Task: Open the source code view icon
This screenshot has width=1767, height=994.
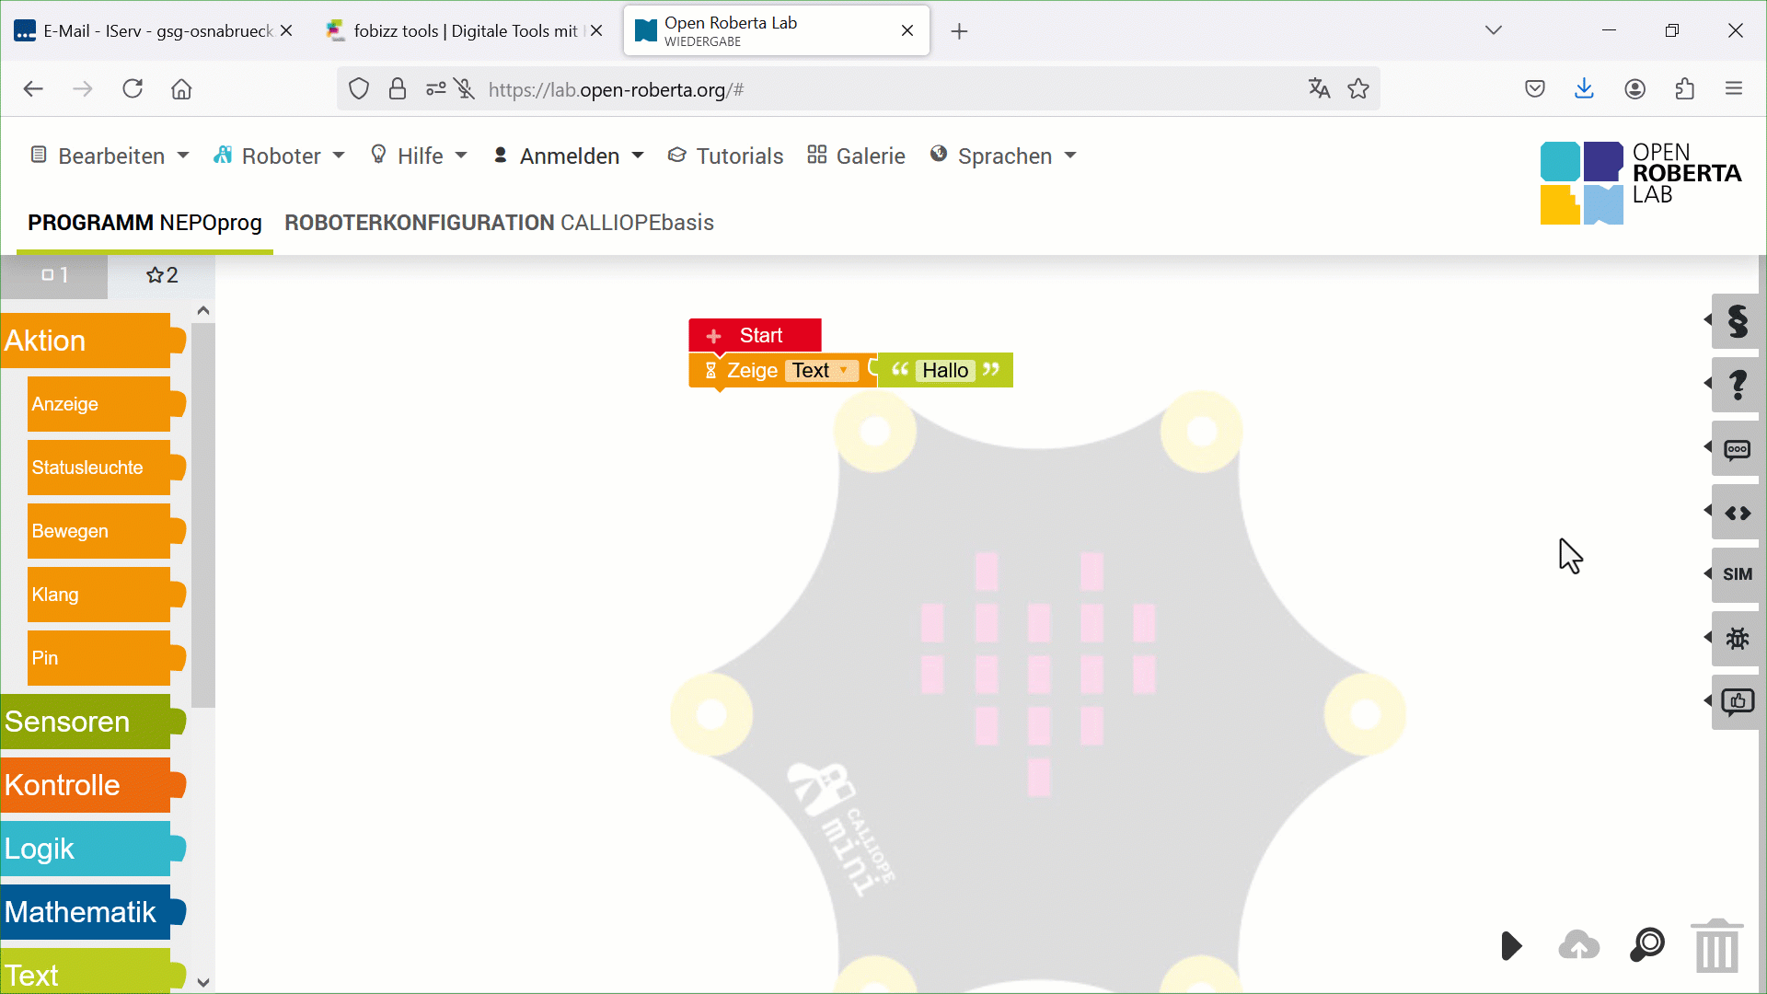Action: [x=1737, y=513]
